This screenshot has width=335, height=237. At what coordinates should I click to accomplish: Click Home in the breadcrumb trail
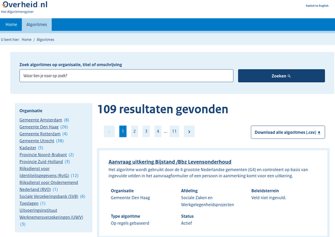coord(27,39)
